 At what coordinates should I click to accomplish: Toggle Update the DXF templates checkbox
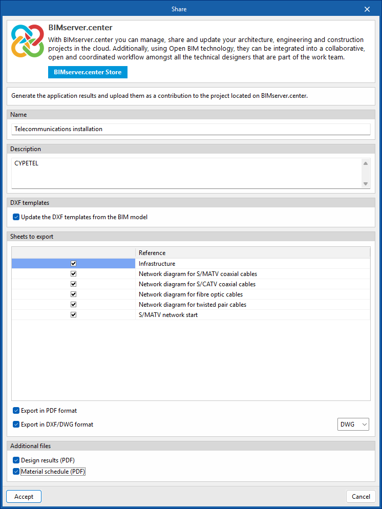pyautogui.click(x=16, y=217)
